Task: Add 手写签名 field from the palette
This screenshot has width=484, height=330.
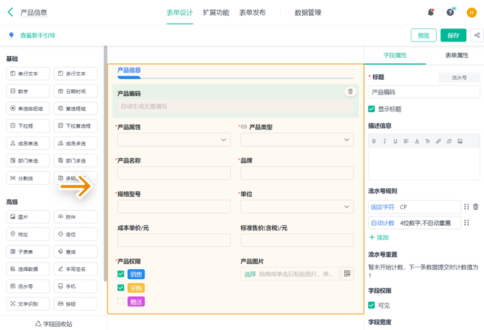Action: (x=76, y=269)
